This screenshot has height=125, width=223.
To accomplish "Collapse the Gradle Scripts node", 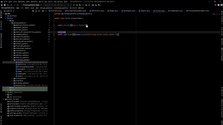I will pos(4,99).
